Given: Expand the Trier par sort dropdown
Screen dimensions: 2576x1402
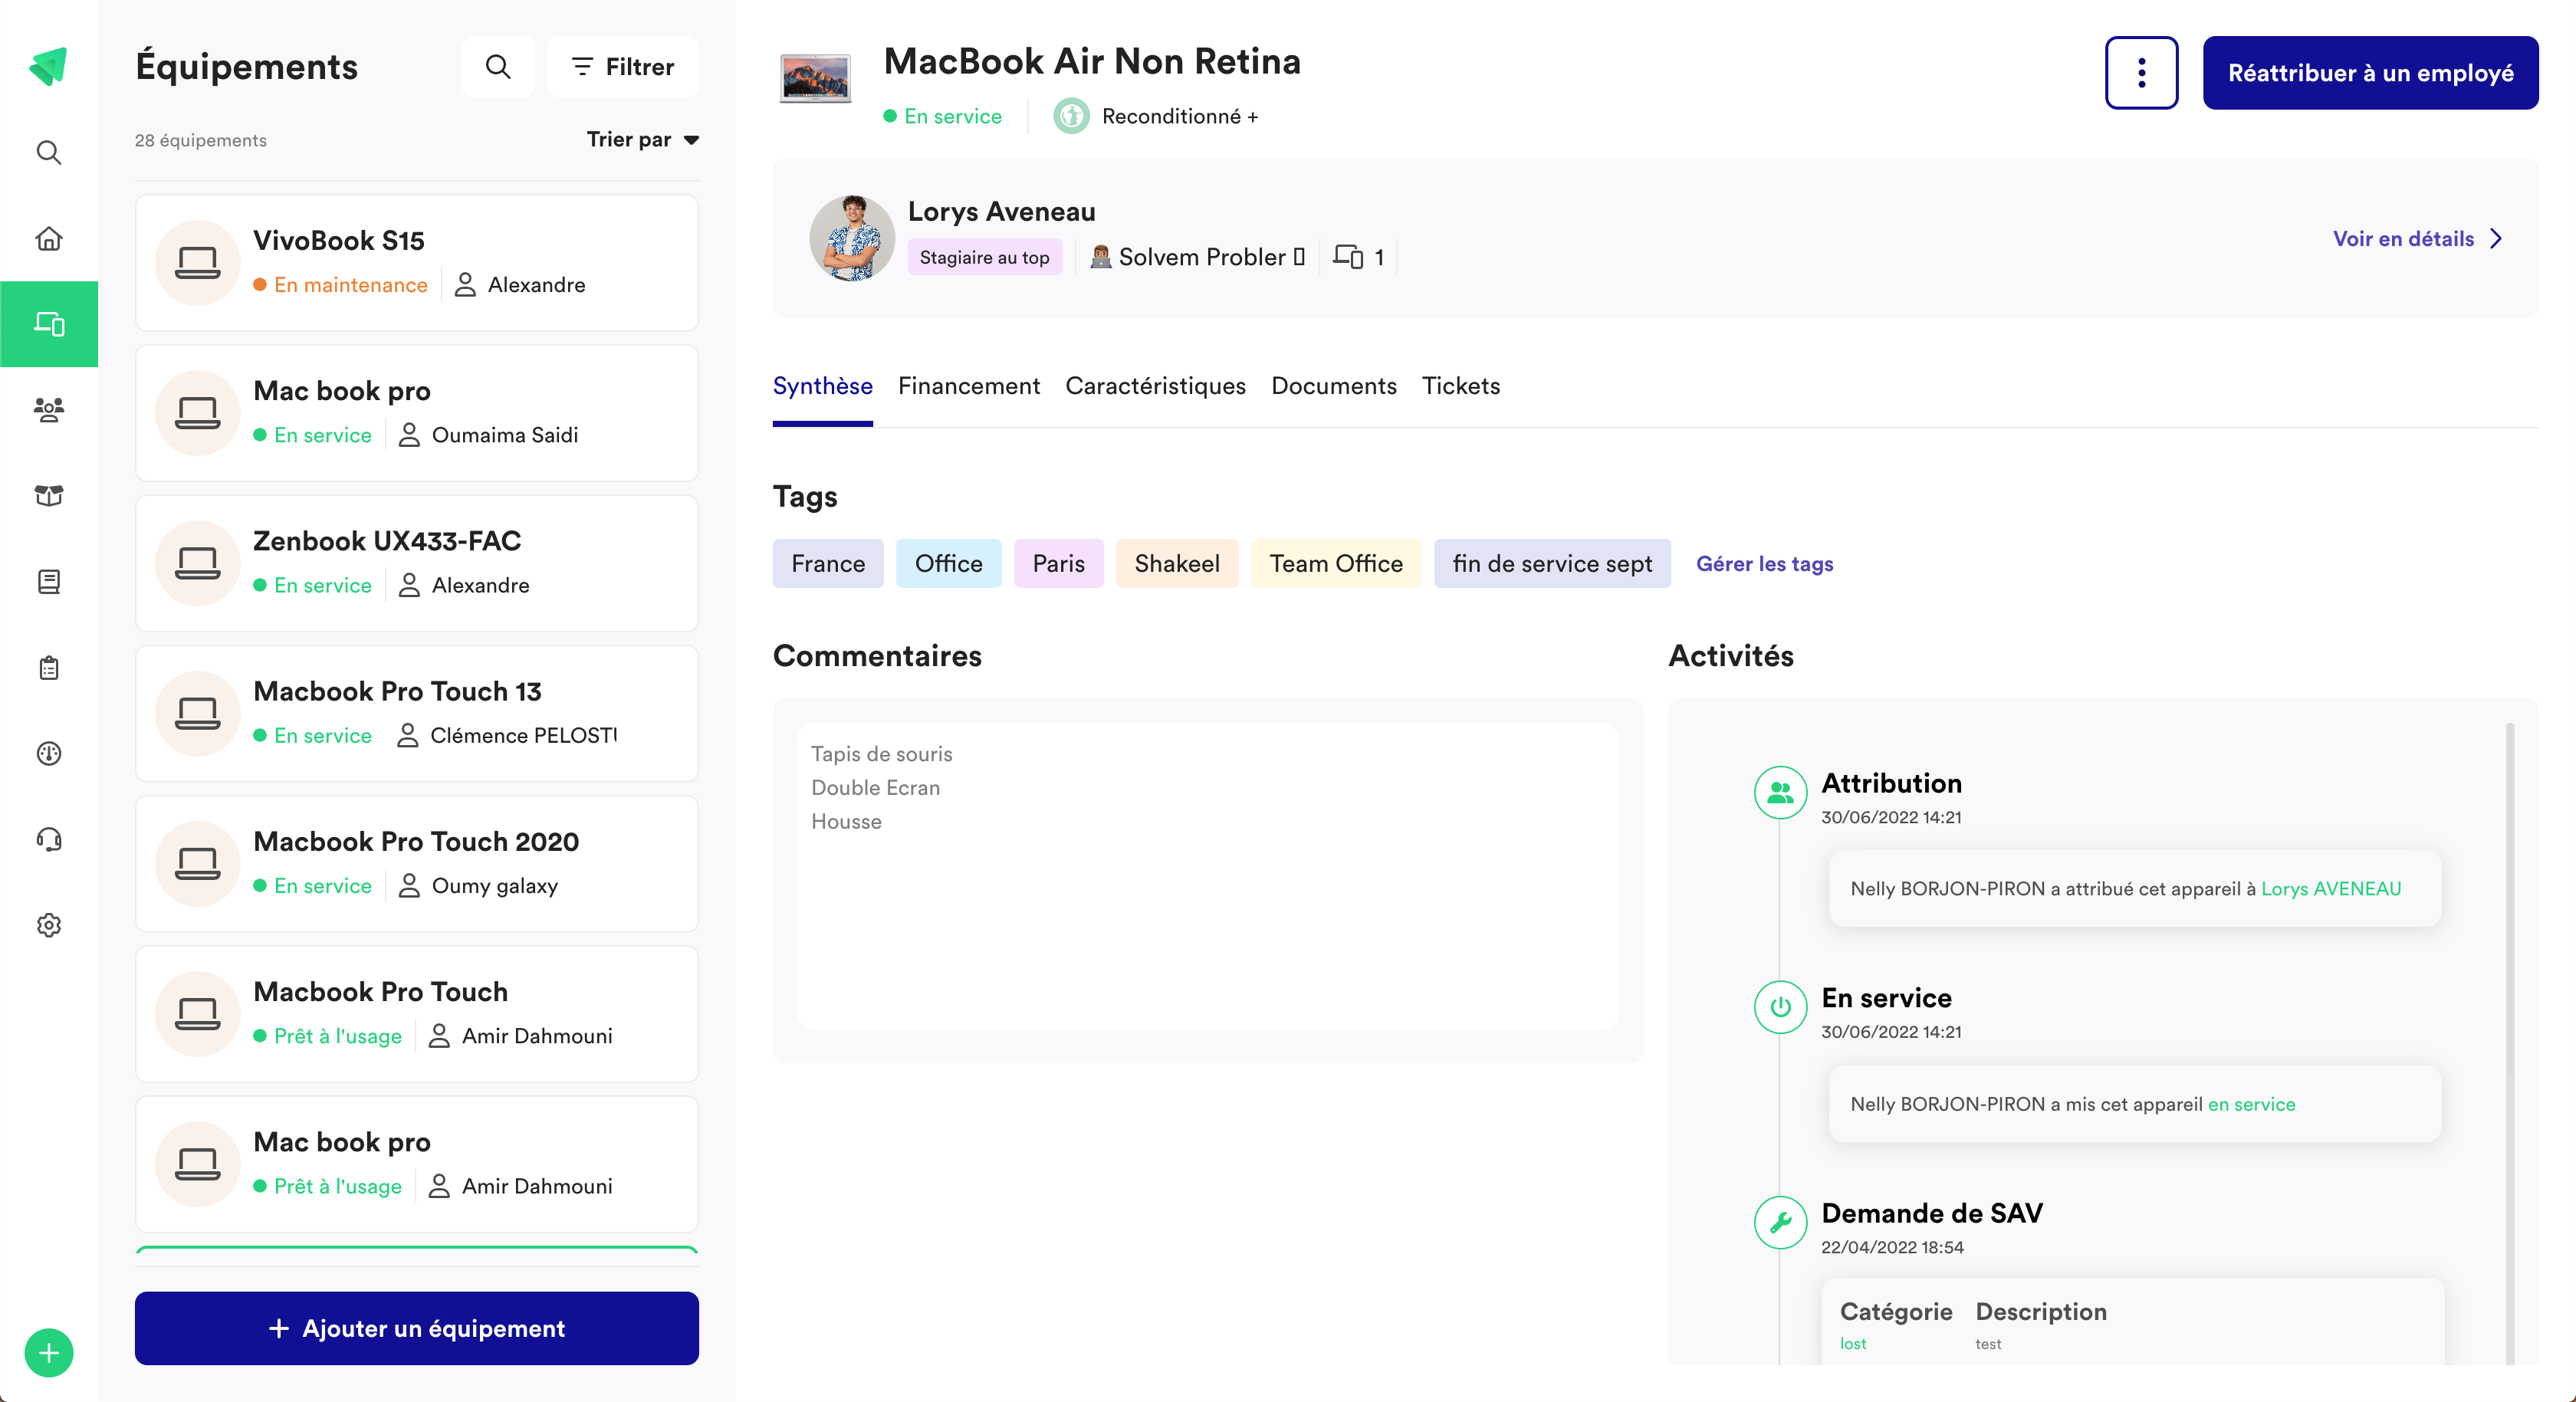Looking at the screenshot, I should pos(642,140).
